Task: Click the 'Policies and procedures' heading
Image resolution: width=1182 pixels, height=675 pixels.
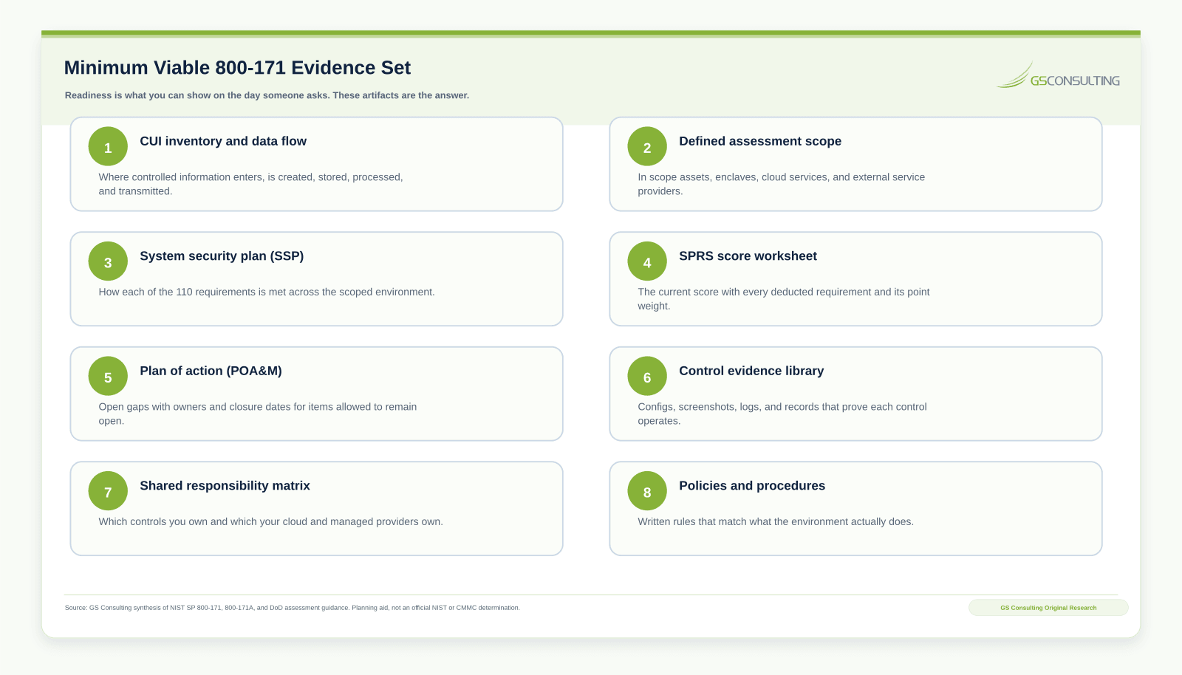Action: [752, 486]
